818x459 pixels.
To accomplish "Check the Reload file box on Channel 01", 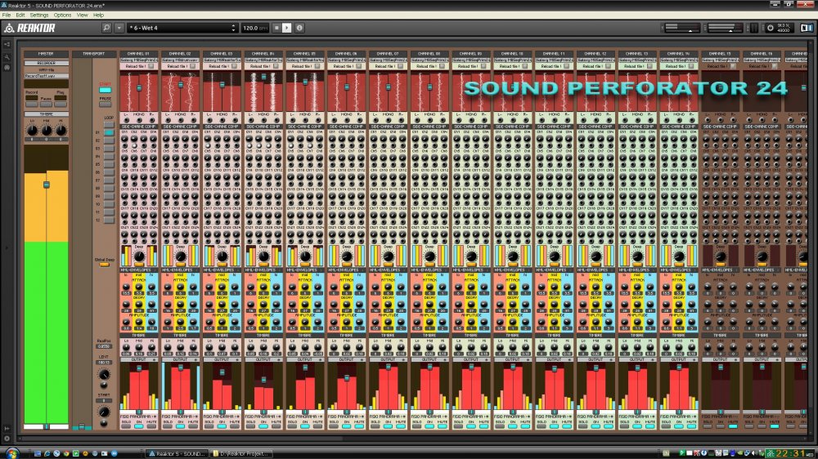I will click(x=151, y=67).
